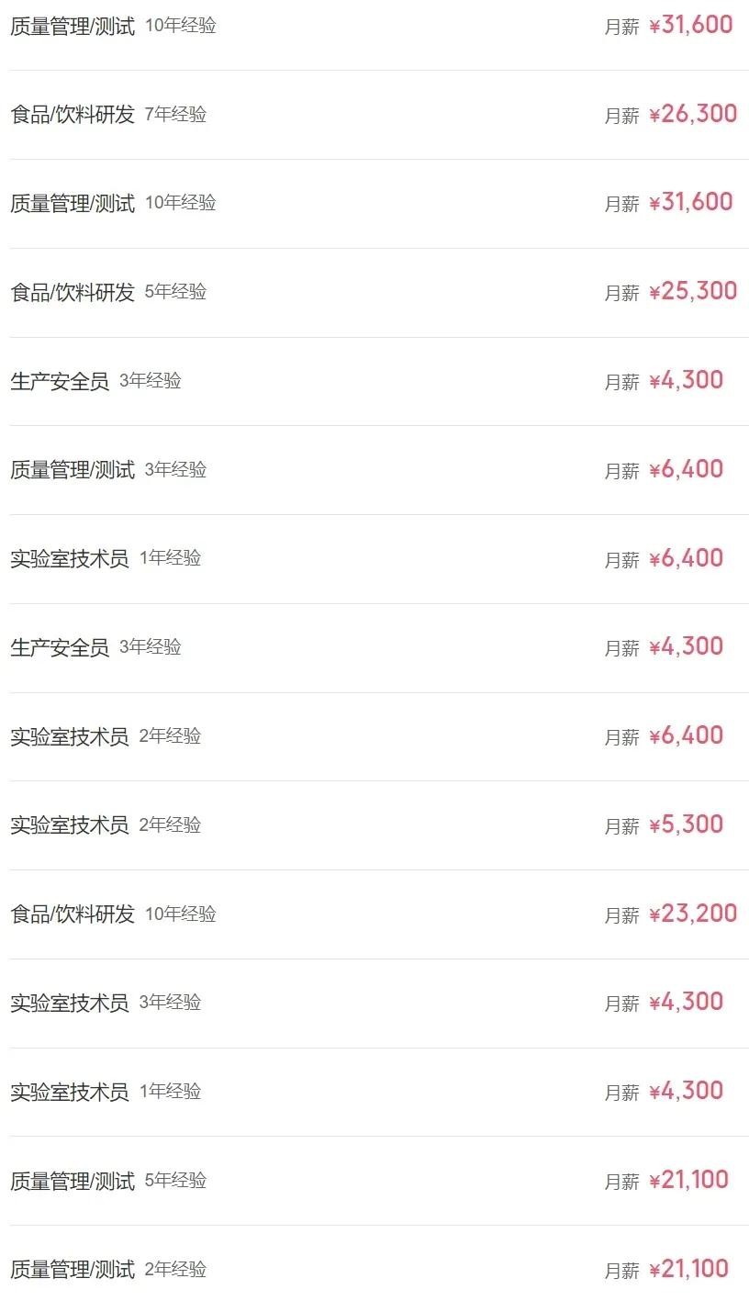Click the 7年经验 experience label
The image size is (749, 1301).
coord(175,115)
